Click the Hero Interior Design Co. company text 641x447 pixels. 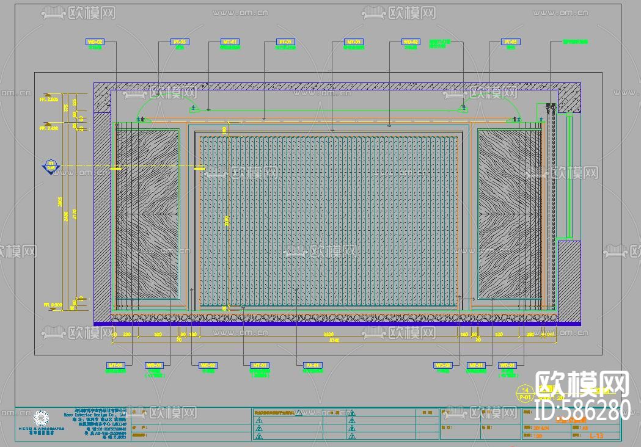coord(95,414)
